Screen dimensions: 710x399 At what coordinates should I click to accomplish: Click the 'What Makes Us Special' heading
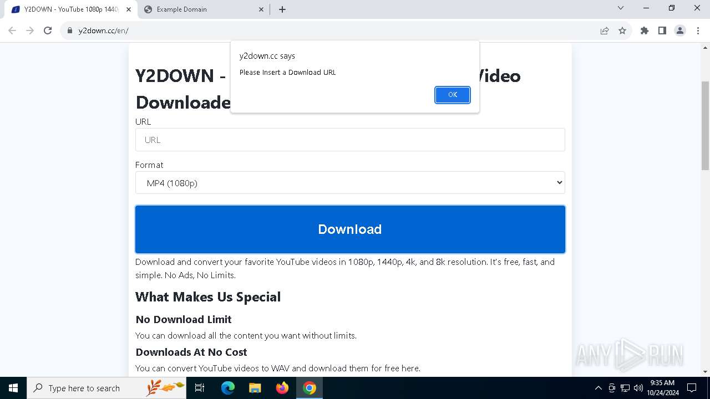pyautogui.click(x=208, y=297)
